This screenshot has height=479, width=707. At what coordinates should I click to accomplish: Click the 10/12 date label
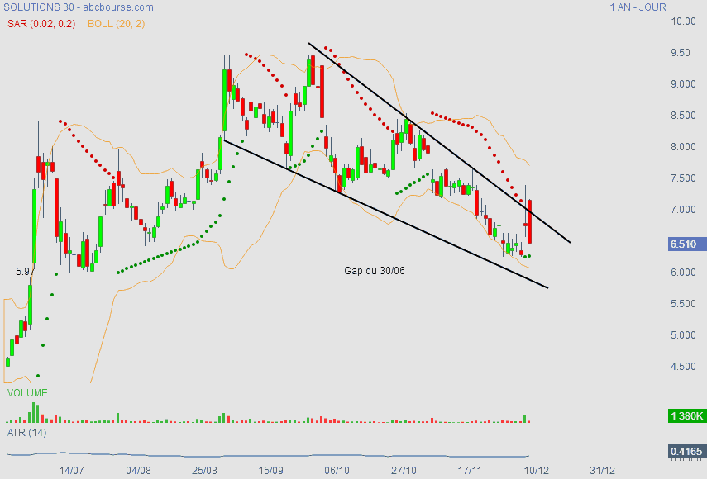coord(536,471)
